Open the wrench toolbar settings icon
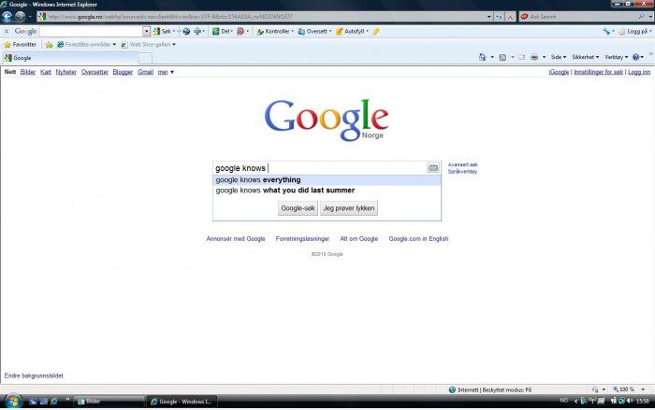The height and width of the screenshot is (410, 655). coord(606,31)
